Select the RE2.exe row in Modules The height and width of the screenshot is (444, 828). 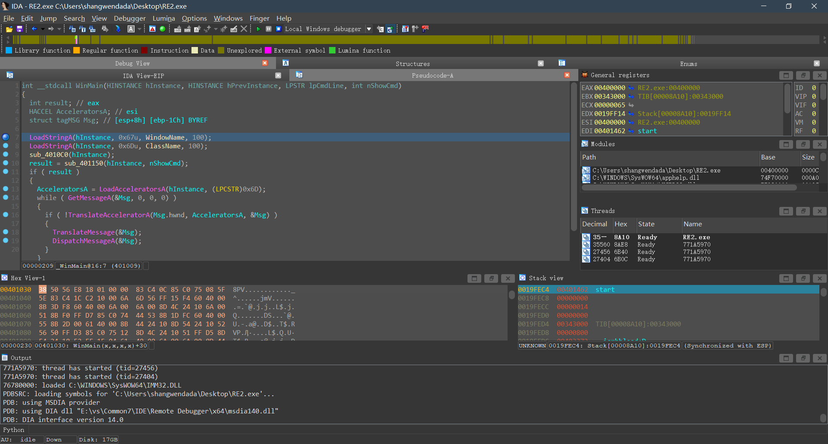(x=701, y=170)
